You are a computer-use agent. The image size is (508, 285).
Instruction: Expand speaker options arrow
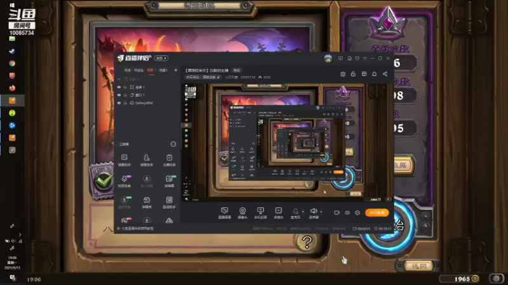point(321,212)
